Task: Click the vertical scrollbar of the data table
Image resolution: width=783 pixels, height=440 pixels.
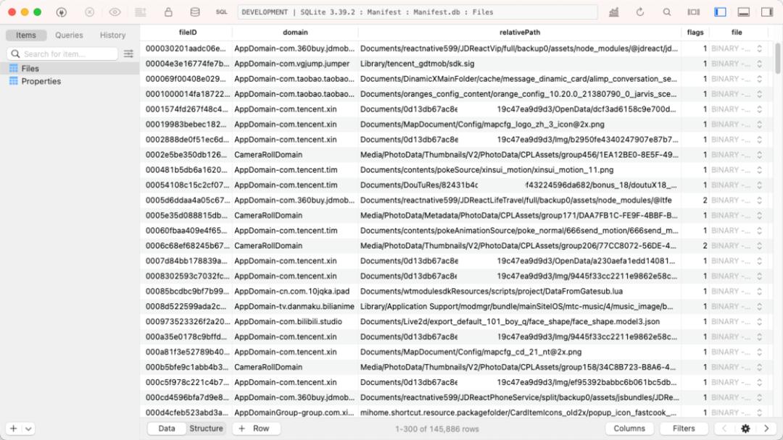Action: [777, 59]
